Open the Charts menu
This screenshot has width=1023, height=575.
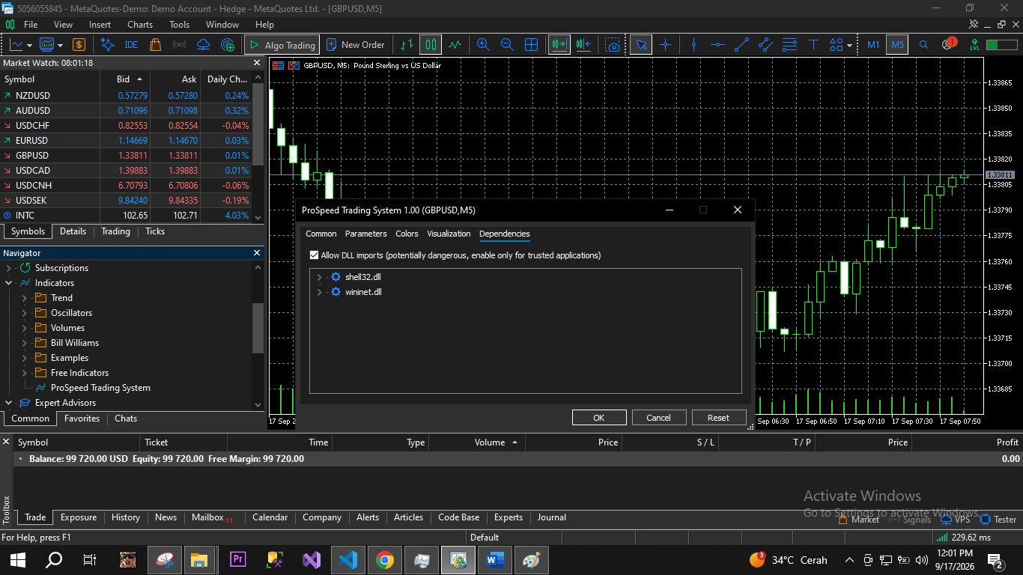140,24
